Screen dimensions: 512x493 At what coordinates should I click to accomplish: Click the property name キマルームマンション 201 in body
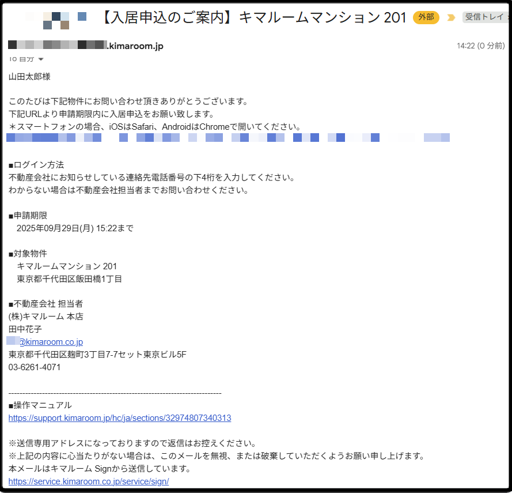coord(67,266)
